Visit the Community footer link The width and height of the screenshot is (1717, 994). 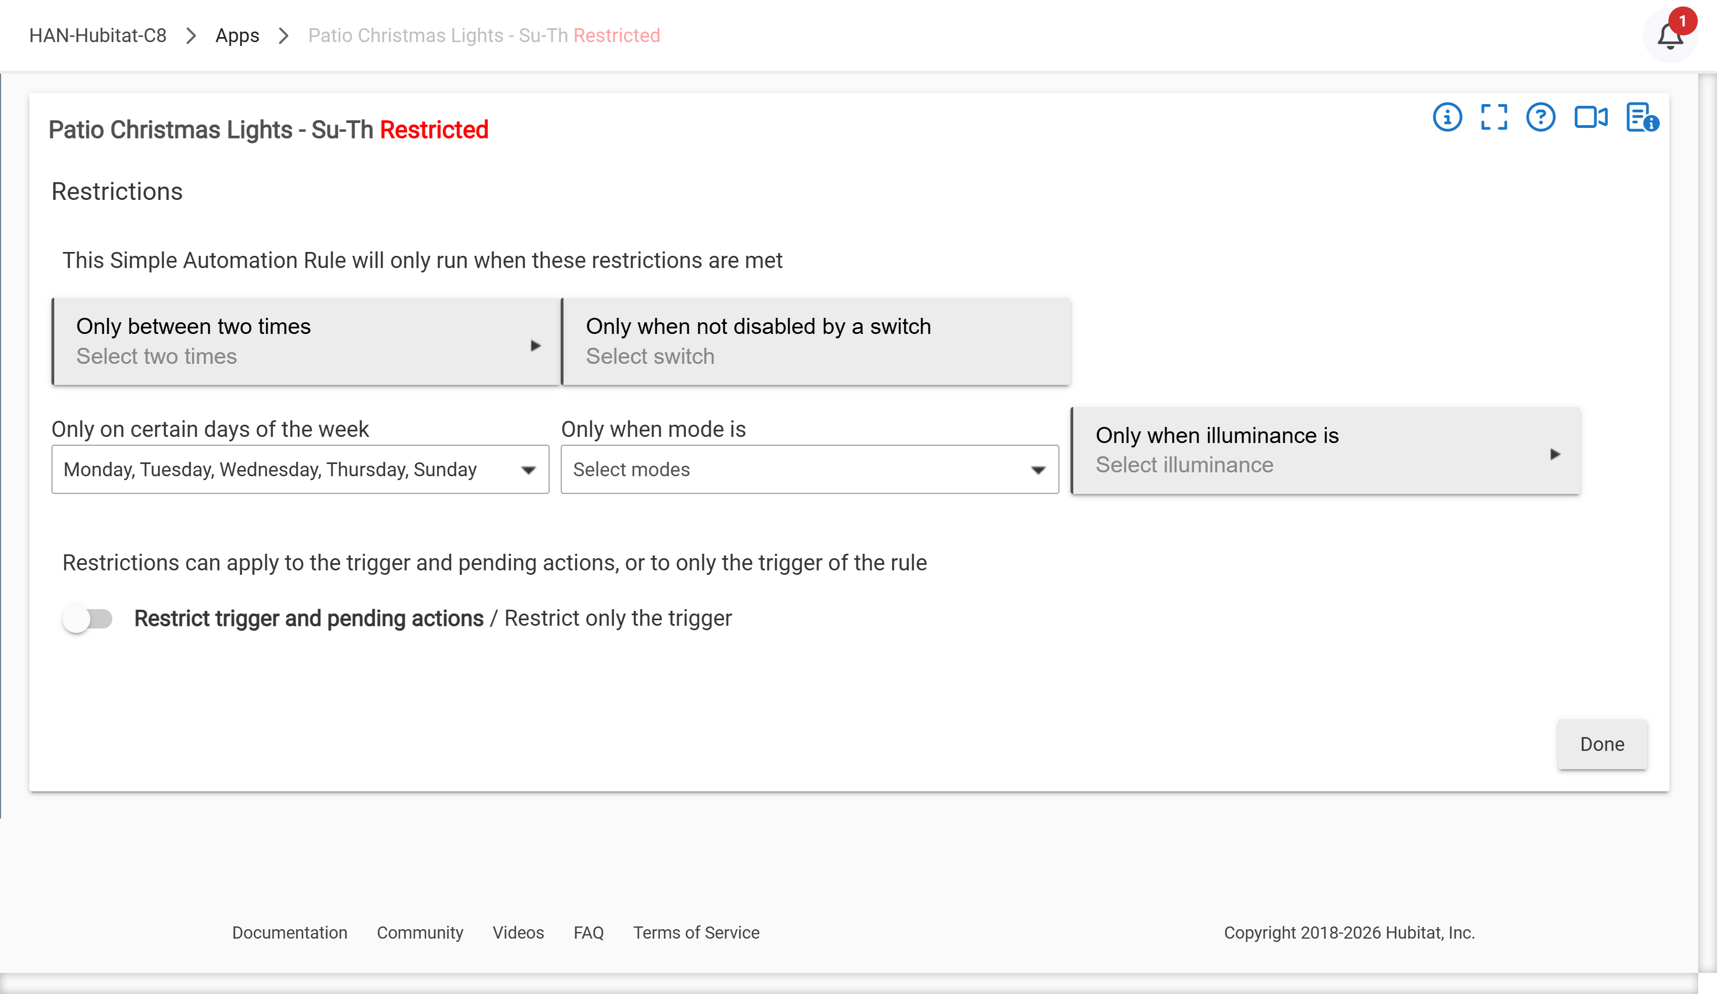[x=420, y=932]
